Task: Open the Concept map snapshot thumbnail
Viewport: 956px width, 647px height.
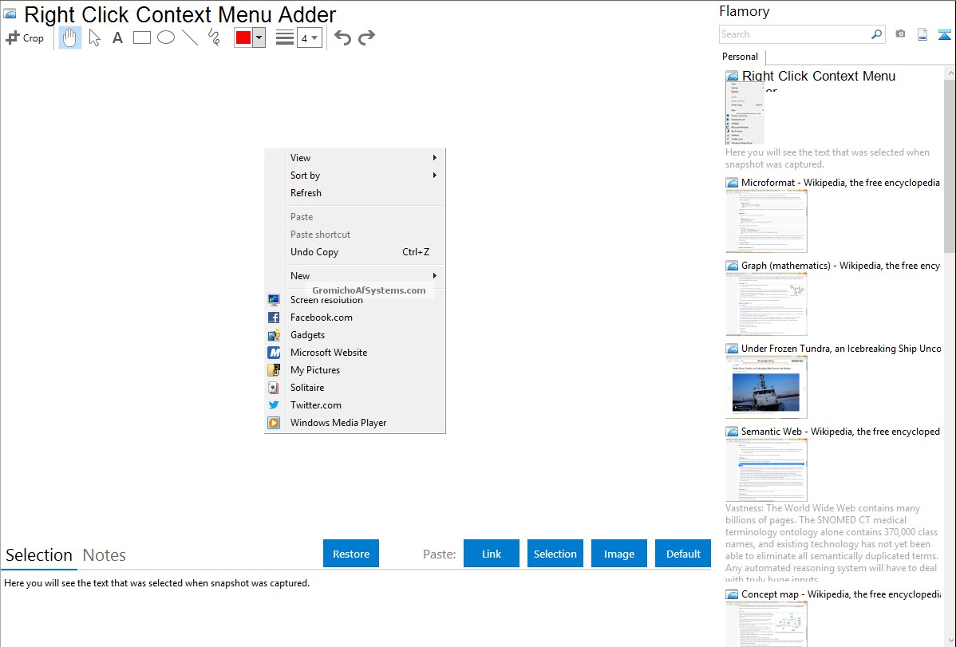Action: pyautogui.click(x=766, y=625)
